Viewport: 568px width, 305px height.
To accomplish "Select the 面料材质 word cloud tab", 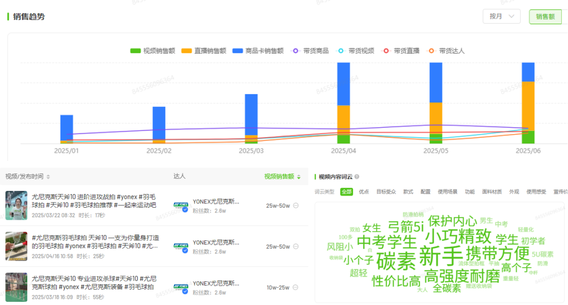I will pyautogui.click(x=492, y=191).
